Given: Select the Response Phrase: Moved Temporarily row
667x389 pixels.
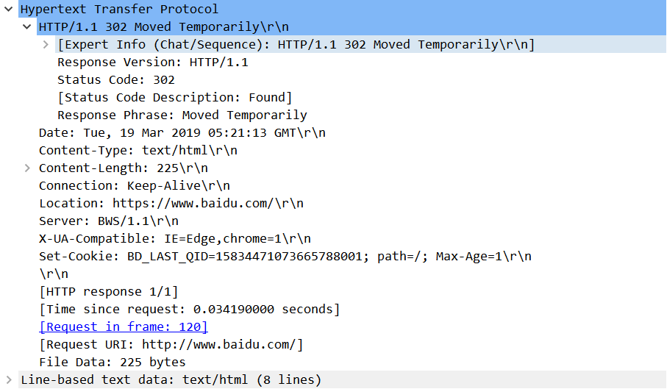Looking at the screenshot, I should pyautogui.click(x=182, y=115).
